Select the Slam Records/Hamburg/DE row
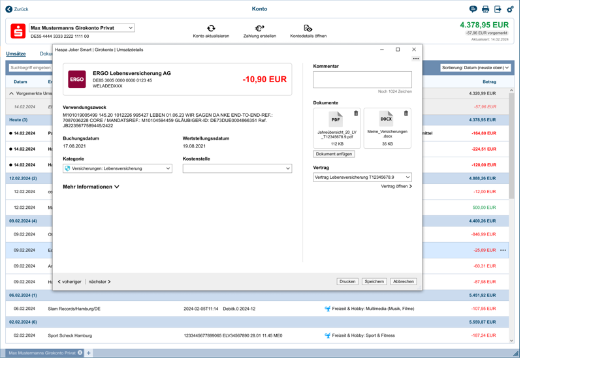Screen dimensions: 591x370 click(x=257, y=309)
